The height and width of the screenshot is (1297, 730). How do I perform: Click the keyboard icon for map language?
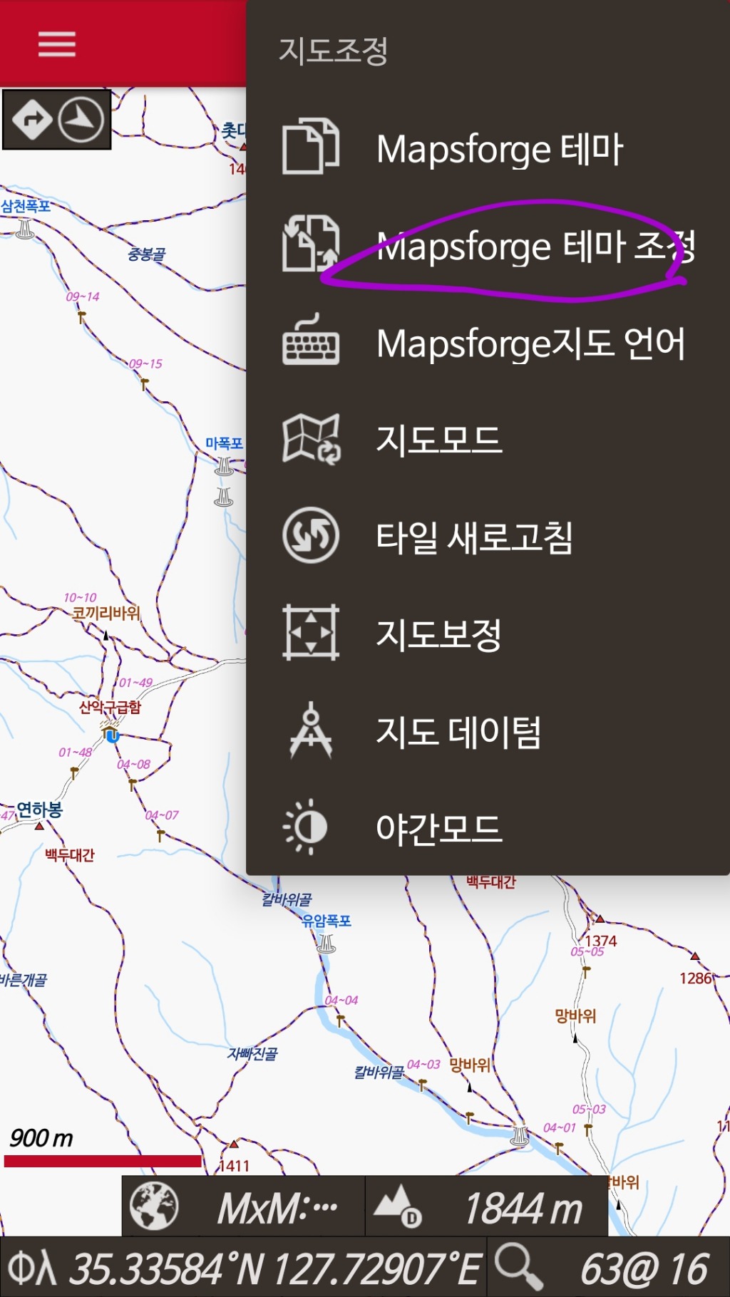[311, 341]
